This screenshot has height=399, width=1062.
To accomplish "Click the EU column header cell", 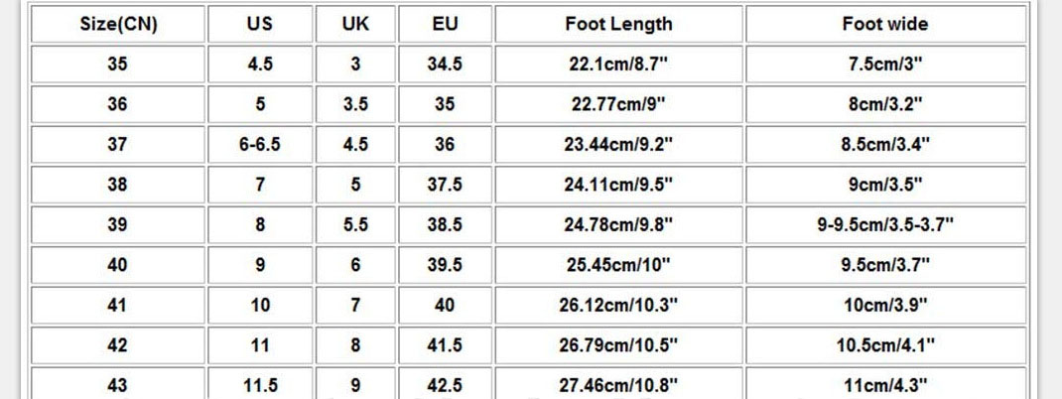I will (445, 24).
